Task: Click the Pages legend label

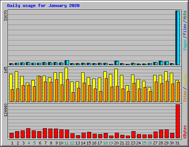Action: (185, 45)
